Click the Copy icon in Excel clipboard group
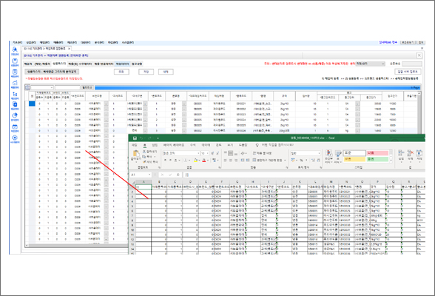Screen dimensions: 435x296 coord(144,157)
